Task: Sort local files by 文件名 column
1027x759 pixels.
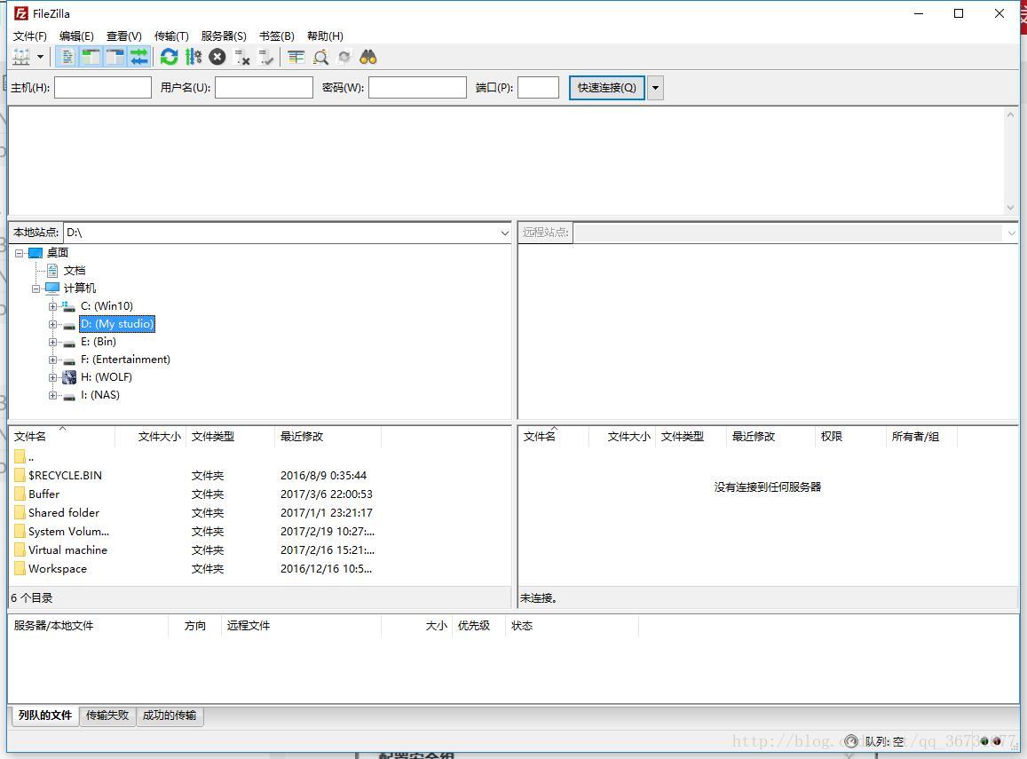Action: point(62,436)
